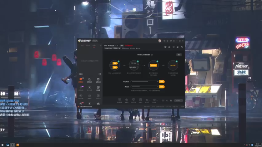Toggle visibility eye in the rtmp address field
The image size is (262, 147).
pyautogui.click(x=158, y=82)
